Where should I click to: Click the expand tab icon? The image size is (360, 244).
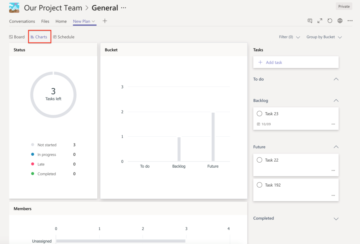(x=320, y=21)
